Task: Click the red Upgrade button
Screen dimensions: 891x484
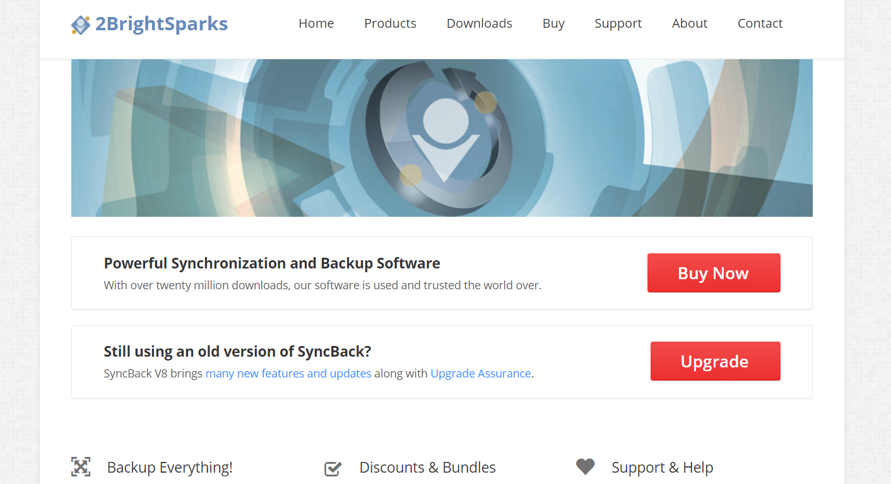Action: point(716,361)
